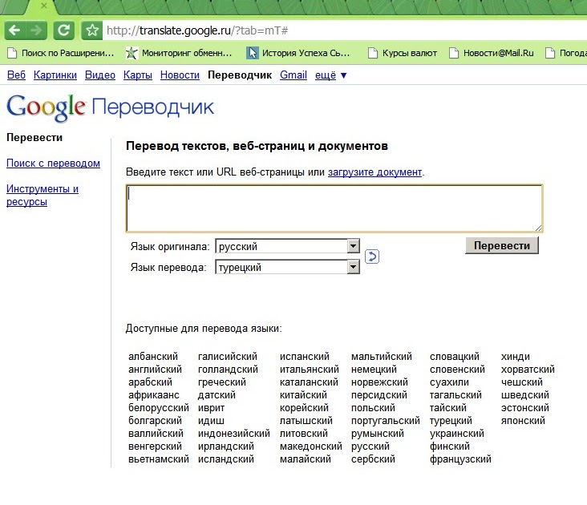Image resolution: width=587 pixels, height=505 pixels.
Task: Open the Поиск с переводом link
Action: (x=53, y=164)
